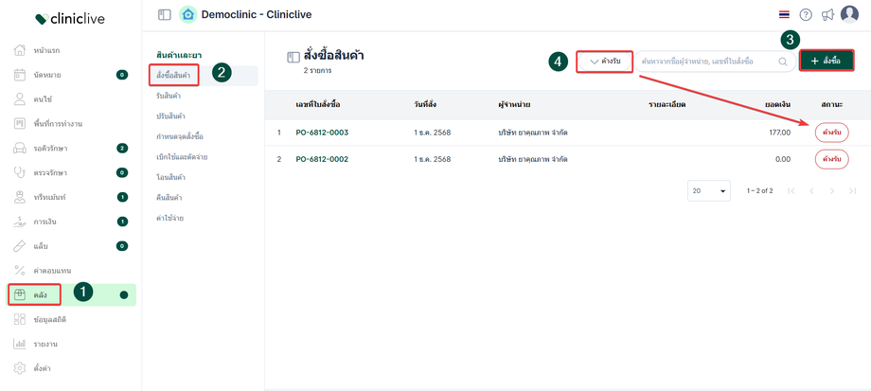Click the person icon beside คนไข้
This screenshot has width=871, height=391.
20,98
